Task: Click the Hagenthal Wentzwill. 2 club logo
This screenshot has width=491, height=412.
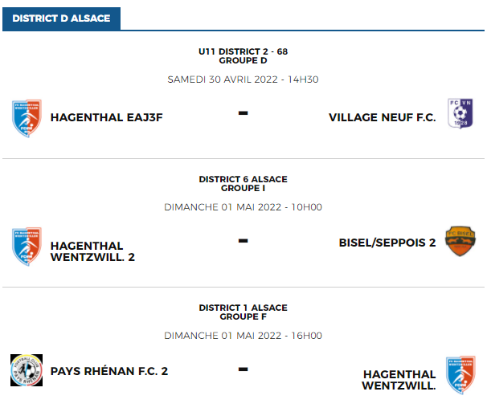Action: pyautogui.click(x=27, y=247)
